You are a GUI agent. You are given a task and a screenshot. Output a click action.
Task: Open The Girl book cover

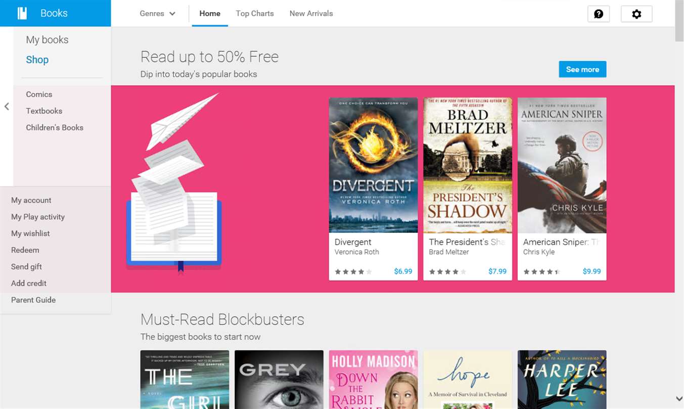pos(185,380)
